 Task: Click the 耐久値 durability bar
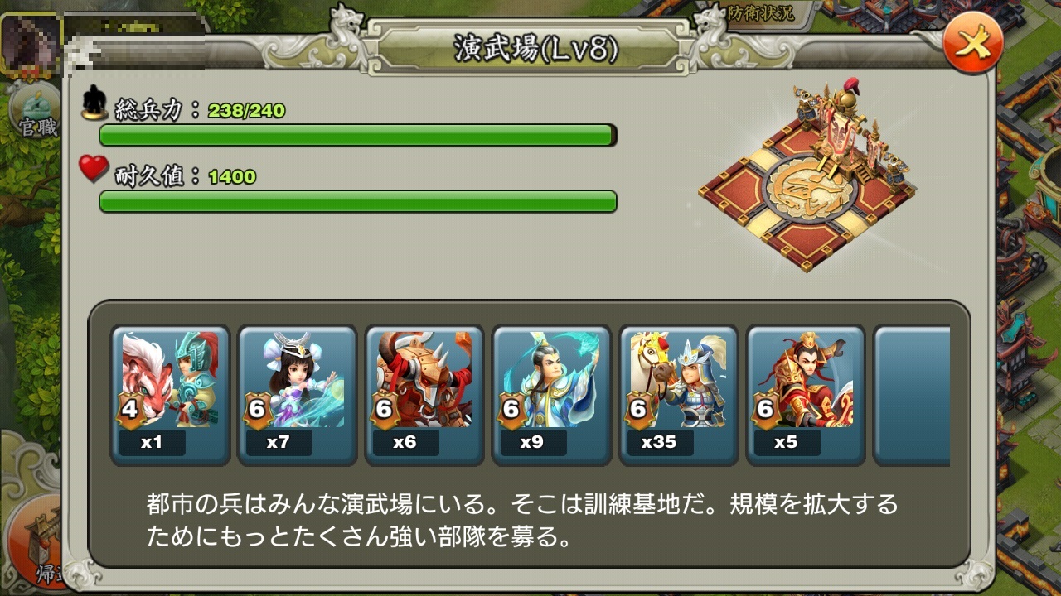(x=358, y=201)
